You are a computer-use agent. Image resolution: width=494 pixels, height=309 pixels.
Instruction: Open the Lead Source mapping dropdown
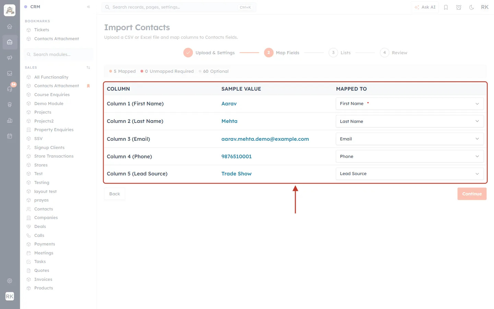point(410,174)
